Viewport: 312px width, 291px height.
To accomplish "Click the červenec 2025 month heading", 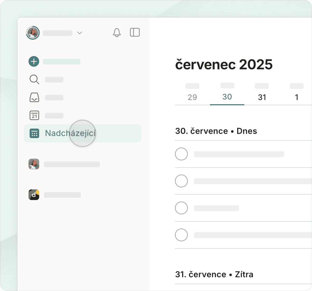I will pos(224,65).
